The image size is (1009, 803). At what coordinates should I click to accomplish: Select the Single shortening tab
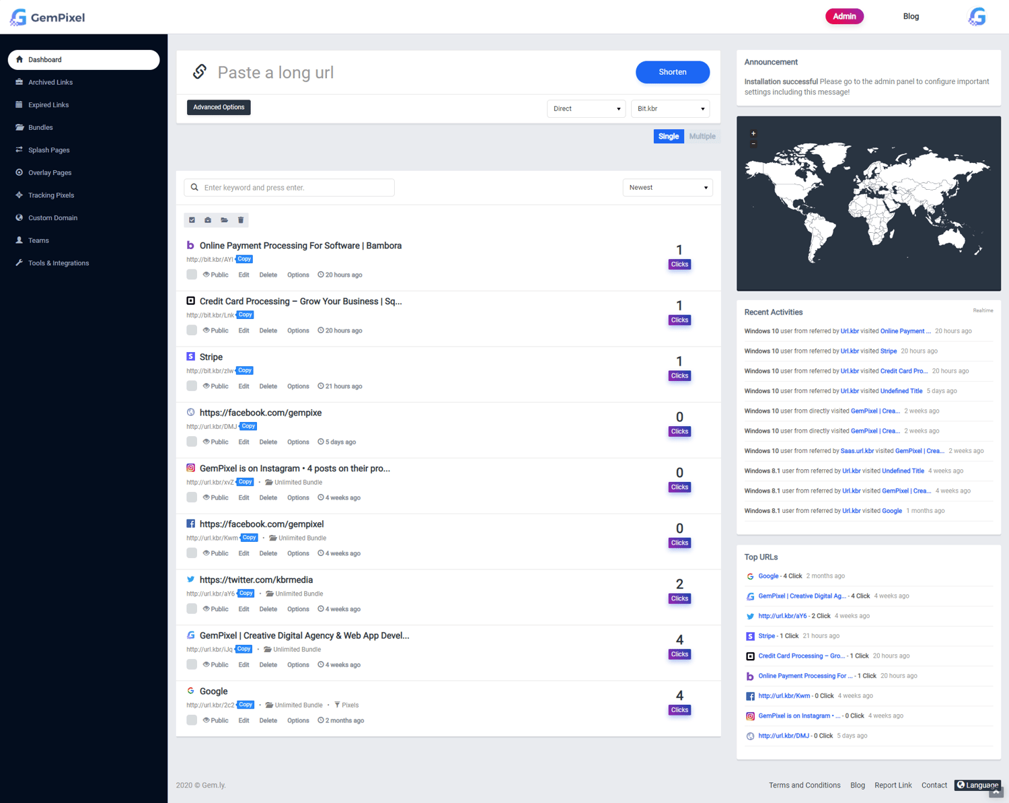click(x=669, y=136)
